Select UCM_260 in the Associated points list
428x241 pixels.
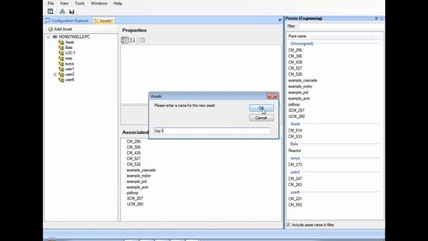pos(135,204)
